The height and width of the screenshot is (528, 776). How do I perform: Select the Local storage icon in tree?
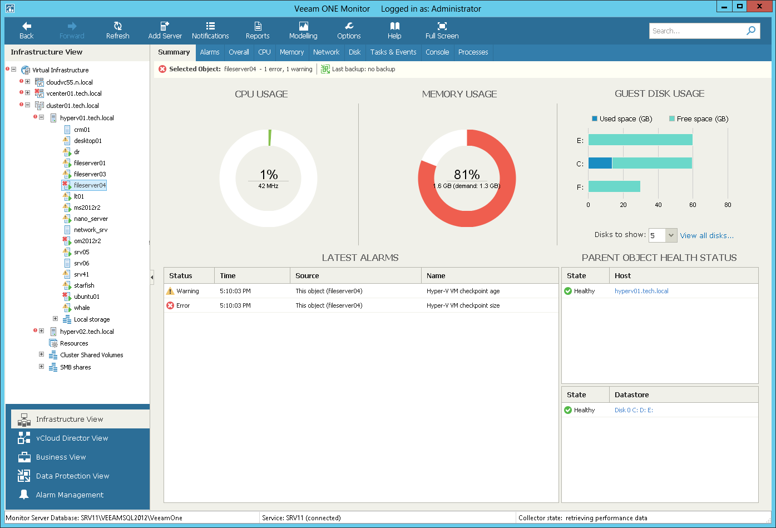point(67,319)
